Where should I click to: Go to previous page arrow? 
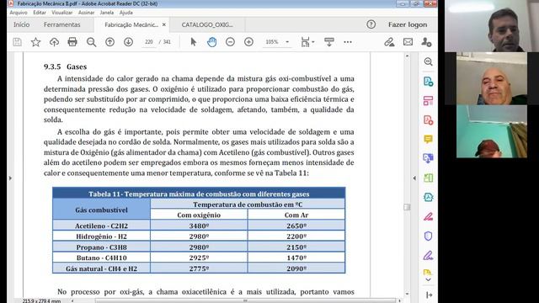click(110, 42)
